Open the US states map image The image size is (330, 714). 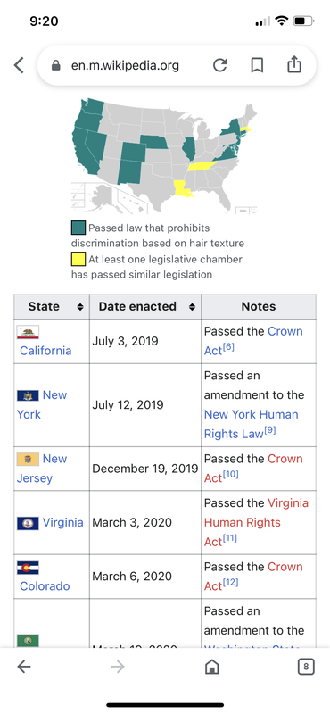164,156
